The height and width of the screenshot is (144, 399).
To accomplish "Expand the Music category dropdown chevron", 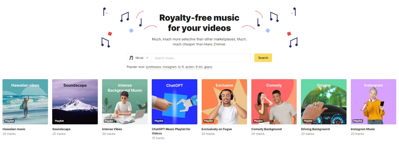I will (x=147, y=58).
